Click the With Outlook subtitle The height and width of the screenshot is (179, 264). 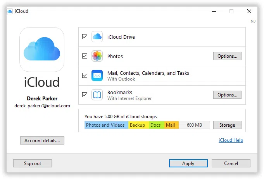(x=121, y=79)
